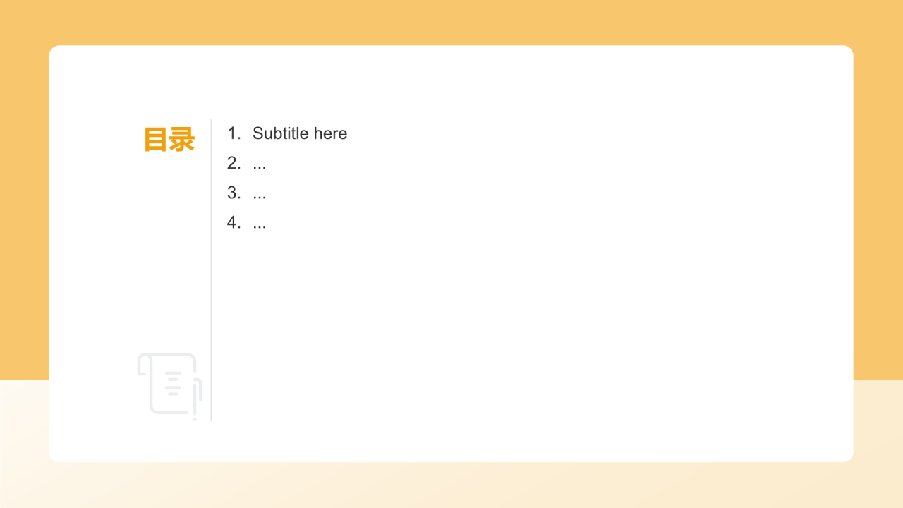Click orange background right of white card

(878, 212)
